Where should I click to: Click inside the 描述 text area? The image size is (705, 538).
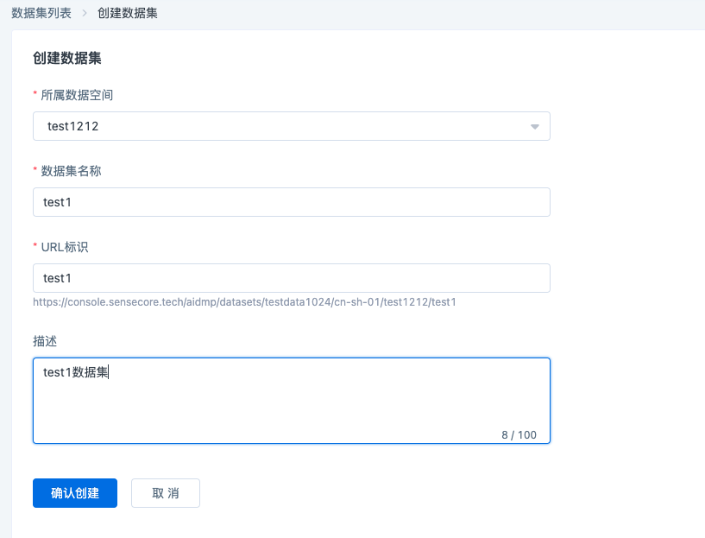[291, 406]
